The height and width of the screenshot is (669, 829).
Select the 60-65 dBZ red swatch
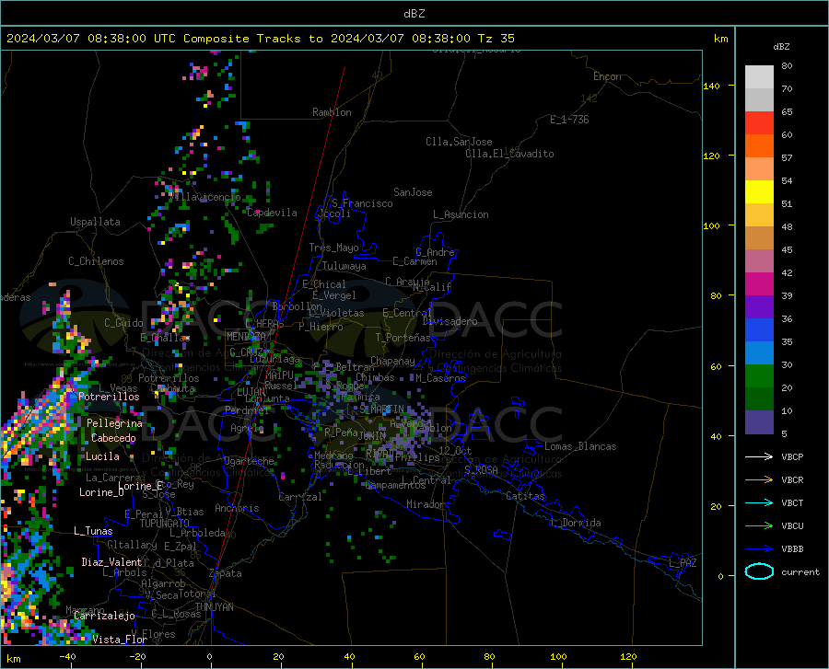point(759,123)
